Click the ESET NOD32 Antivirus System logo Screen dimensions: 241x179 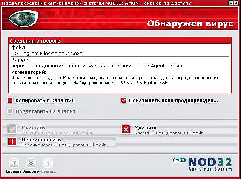(206, 164)
